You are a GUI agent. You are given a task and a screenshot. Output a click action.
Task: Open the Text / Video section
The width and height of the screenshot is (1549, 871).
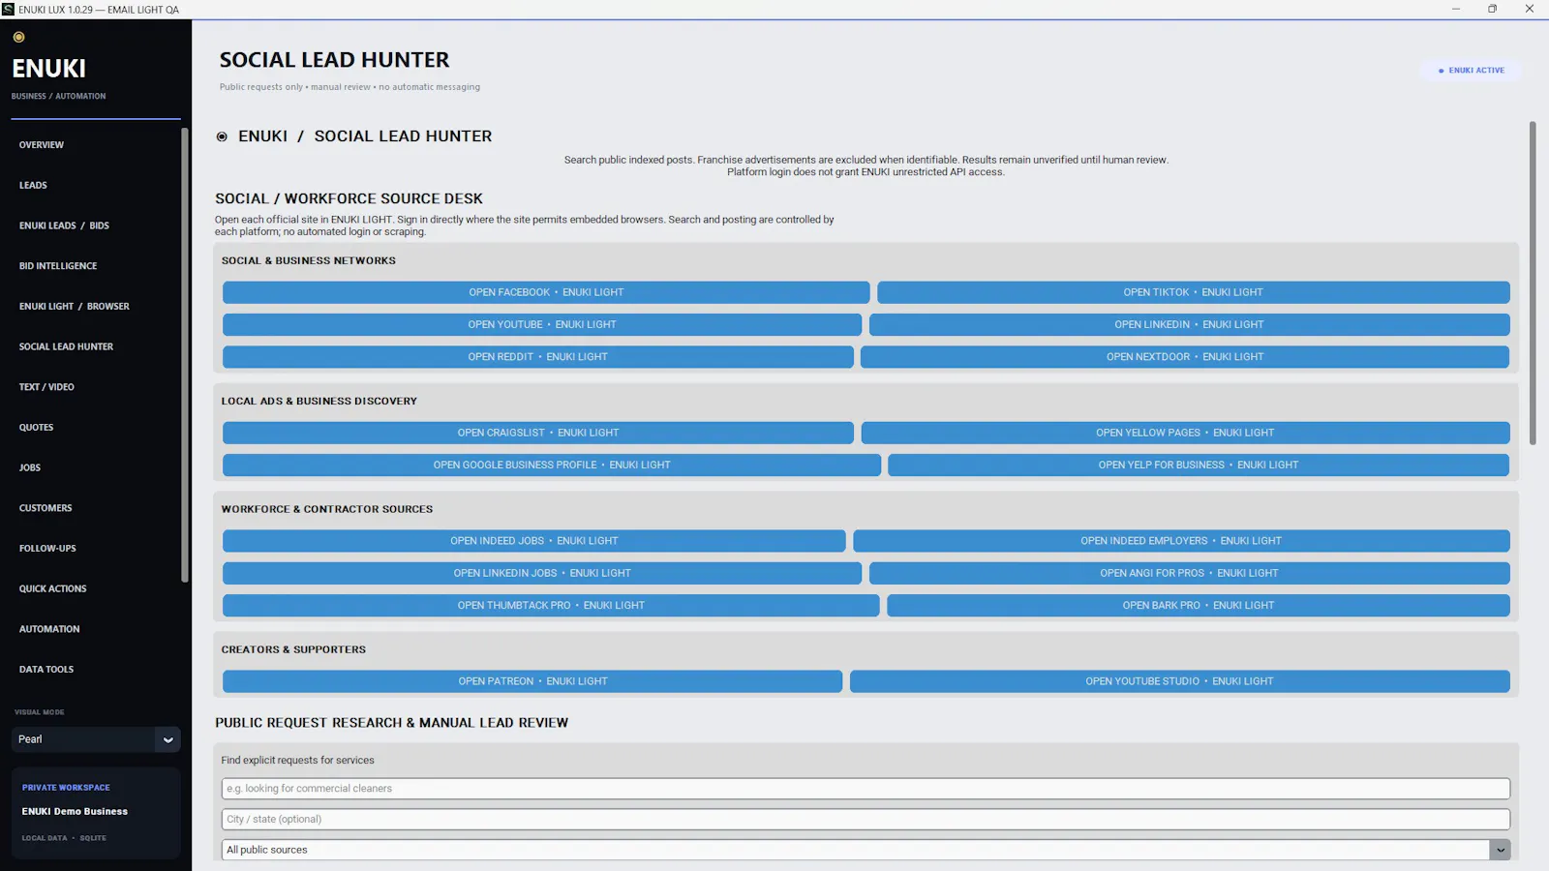(46, 387)
